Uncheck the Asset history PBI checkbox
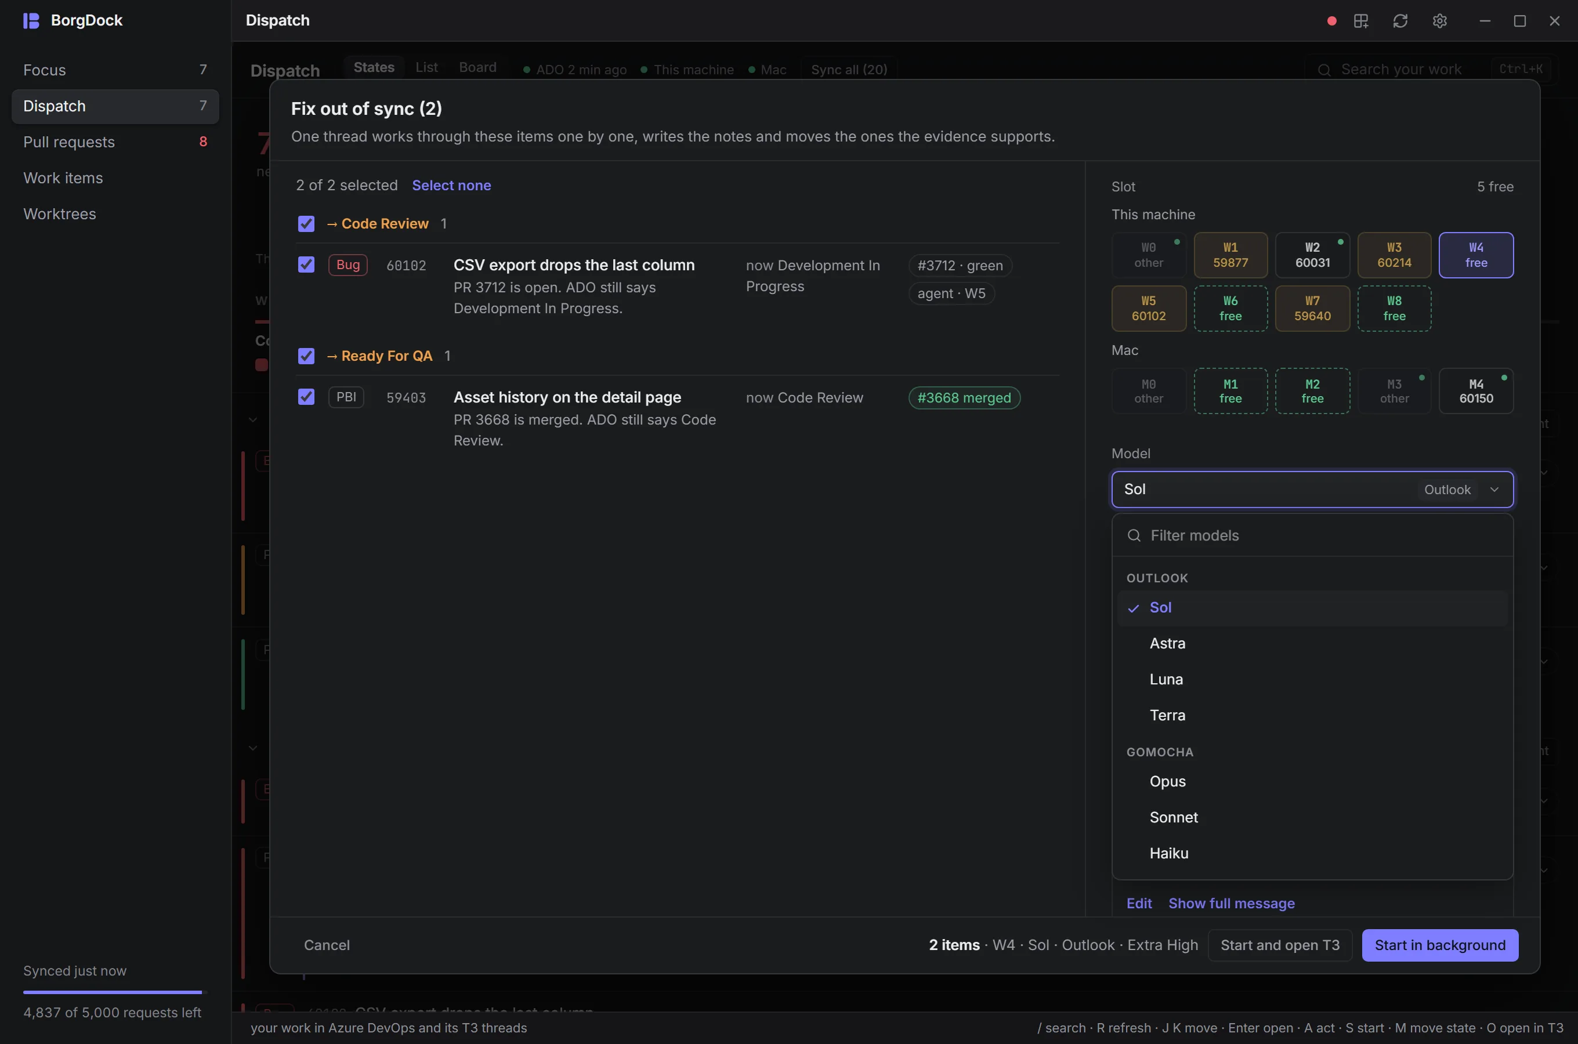1578x1044 pixels. point(306,397)
